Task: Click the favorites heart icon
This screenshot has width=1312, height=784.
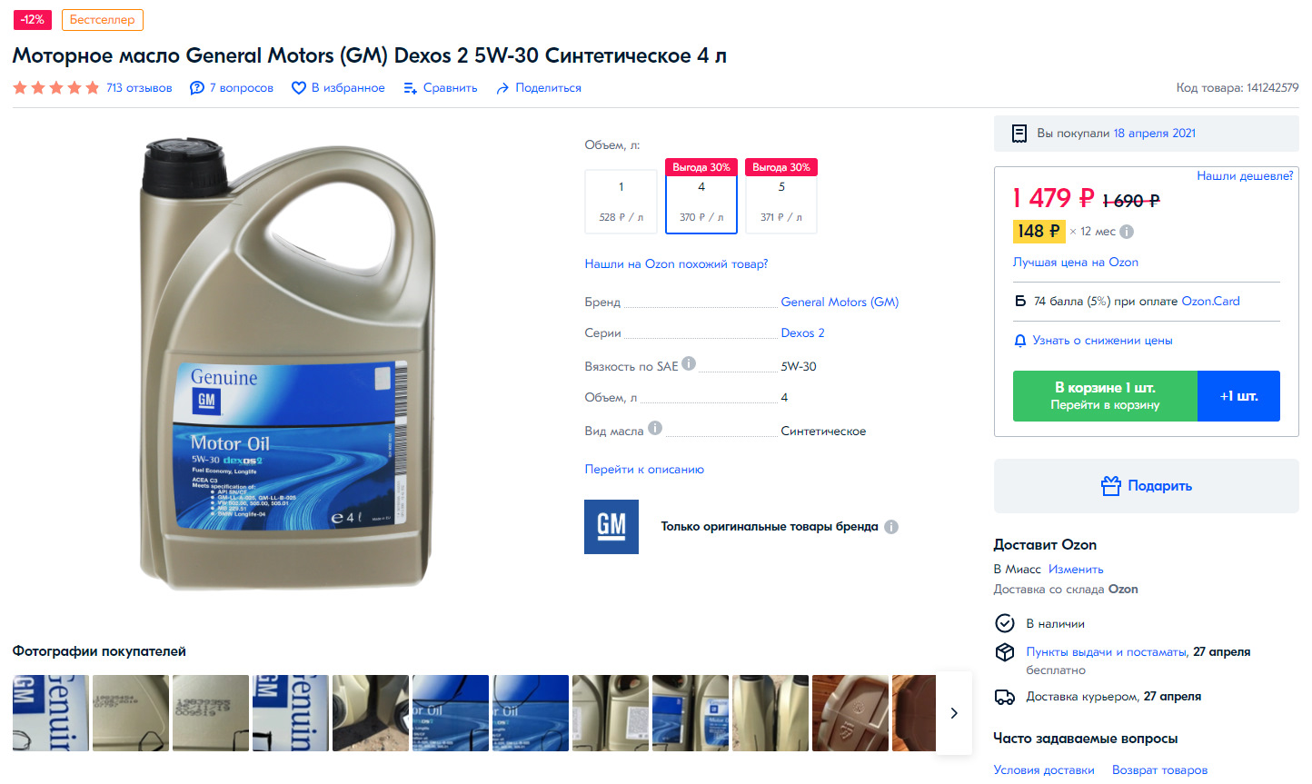Action: (x=298, y=88)
